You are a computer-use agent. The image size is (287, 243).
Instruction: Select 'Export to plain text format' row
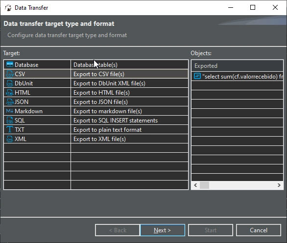96,130
